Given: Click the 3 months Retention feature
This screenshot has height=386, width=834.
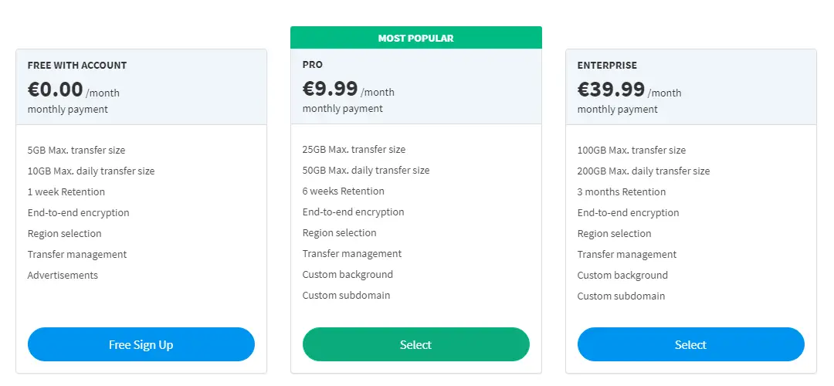Looking at the screenshot, I should coord(622,192).
